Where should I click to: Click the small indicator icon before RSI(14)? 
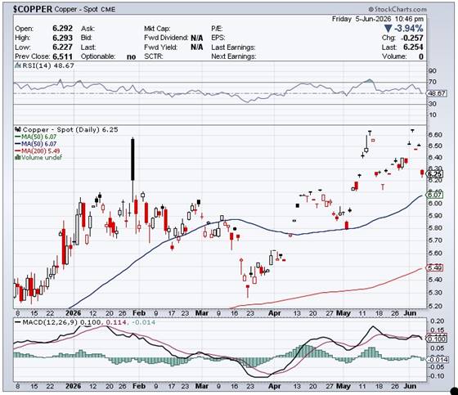pyautogui.click(x=17, y=65)
